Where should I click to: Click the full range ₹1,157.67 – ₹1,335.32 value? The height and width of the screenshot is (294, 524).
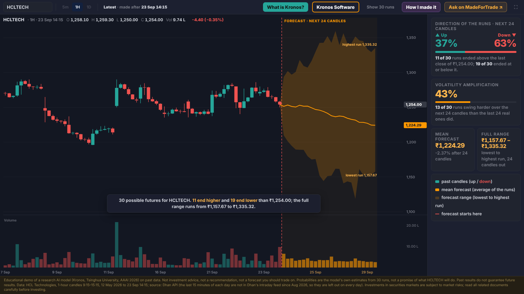[496, 143]
